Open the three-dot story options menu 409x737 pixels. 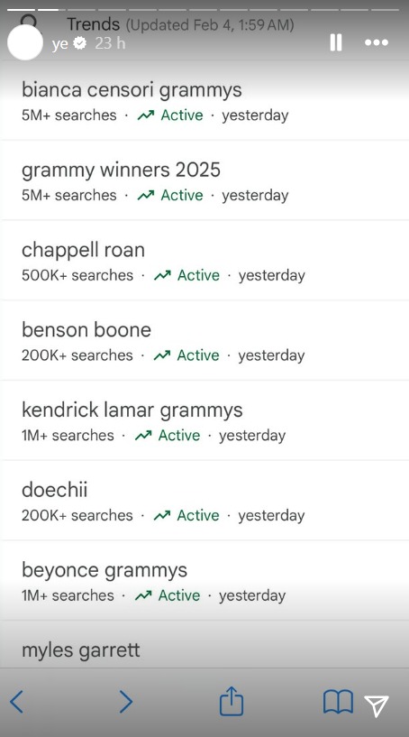(377, 42)
